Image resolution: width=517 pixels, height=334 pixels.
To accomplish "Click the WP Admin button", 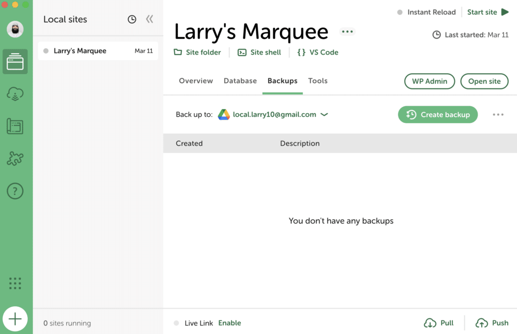I will tap(429, 81).
